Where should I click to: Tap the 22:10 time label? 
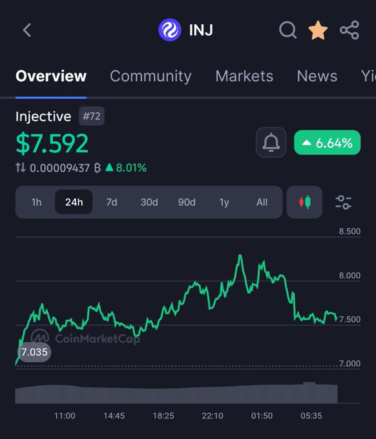tap(213, 416)
